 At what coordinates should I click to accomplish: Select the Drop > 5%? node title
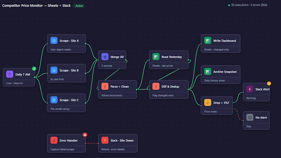tap(221, 103)
